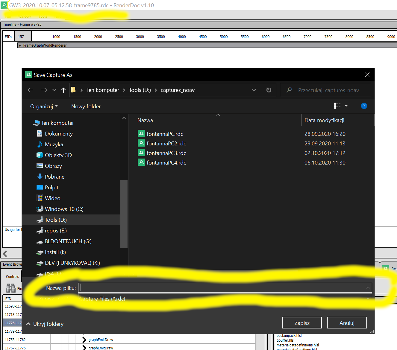Image resolution: width=397 pixels, height=350 pixels.
Task: Open the Capture Files (*.rdc) type dropdown
Action: pos(368,298)
